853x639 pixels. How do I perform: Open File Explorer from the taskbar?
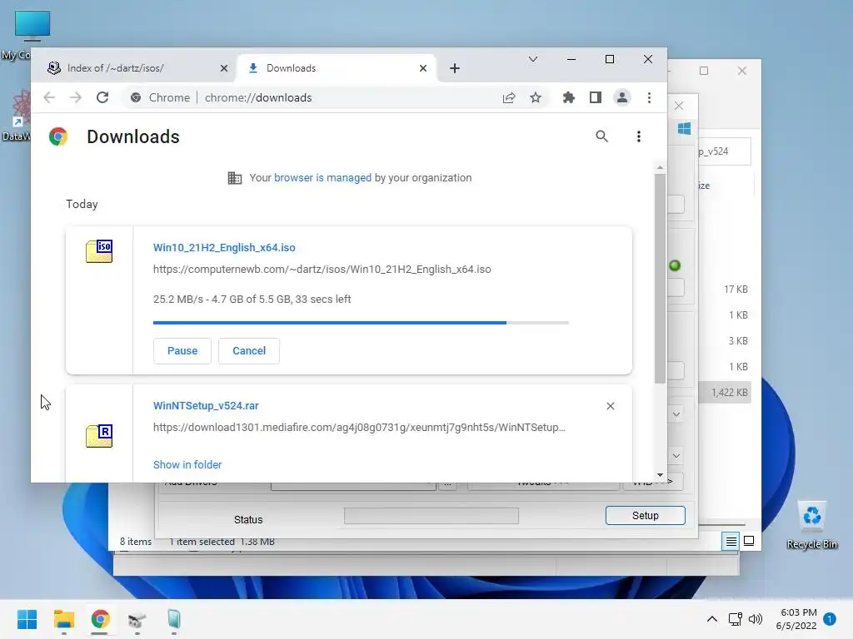(x=64, y=619)
